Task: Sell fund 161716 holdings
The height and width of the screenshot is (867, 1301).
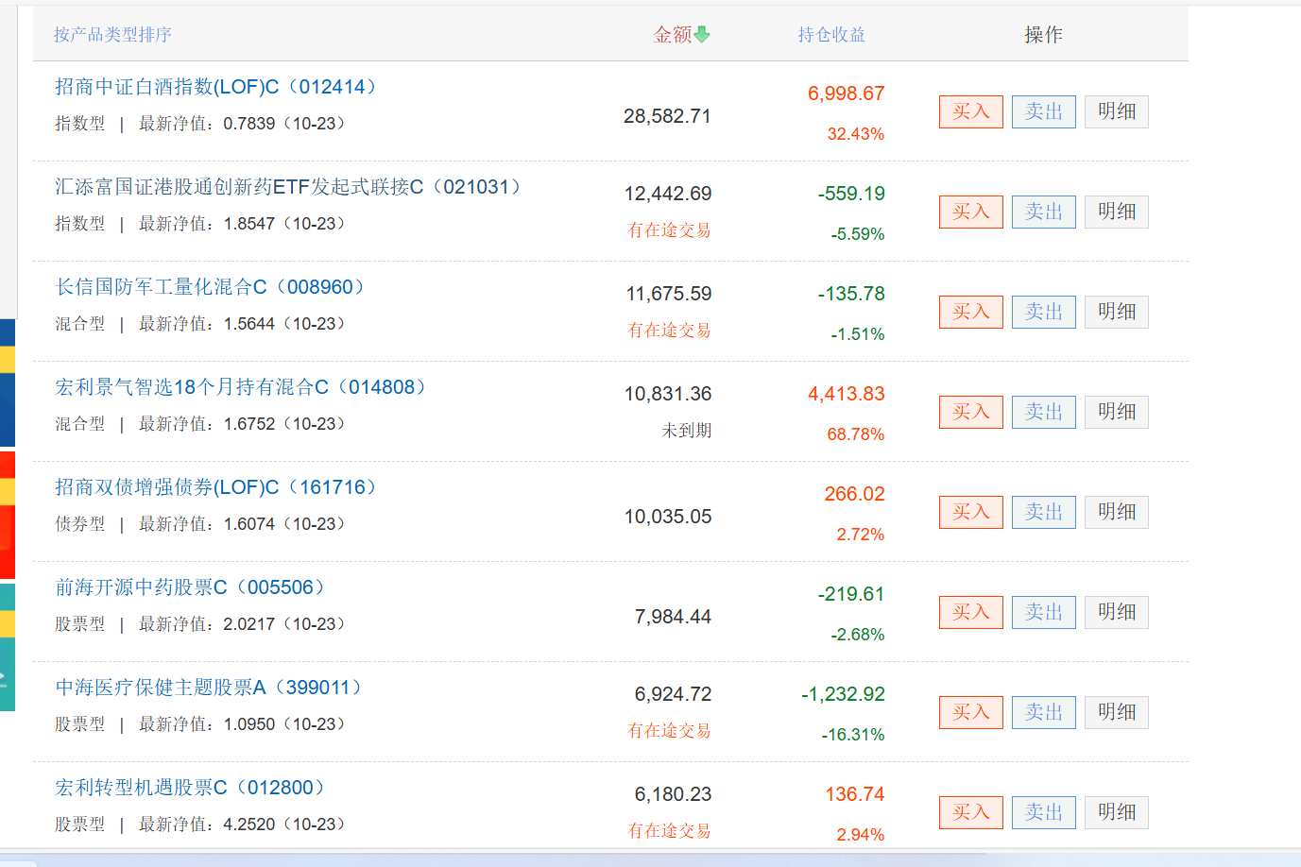Action: pos(1044,512)
